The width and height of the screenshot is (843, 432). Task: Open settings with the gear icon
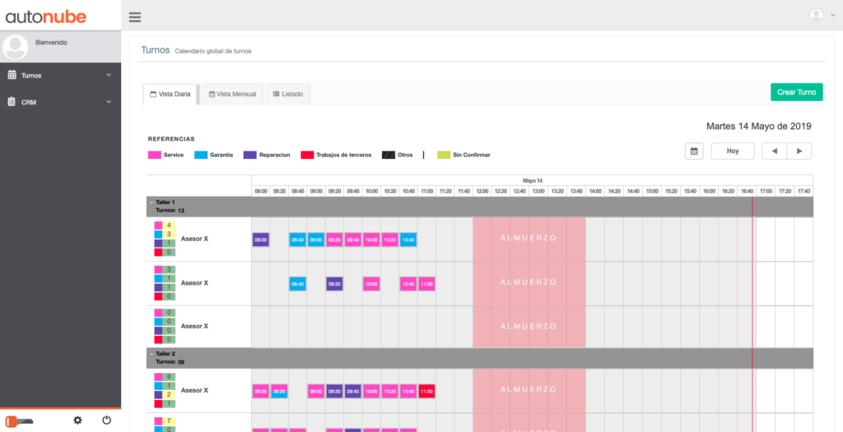(77, 420)
